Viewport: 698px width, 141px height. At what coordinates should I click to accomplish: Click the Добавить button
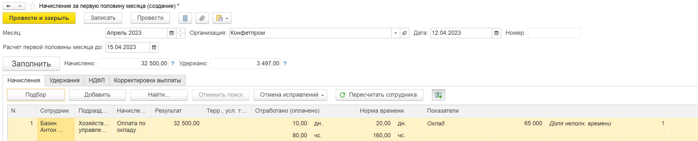97,95
